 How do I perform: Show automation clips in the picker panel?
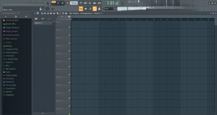tap(49, 19)
